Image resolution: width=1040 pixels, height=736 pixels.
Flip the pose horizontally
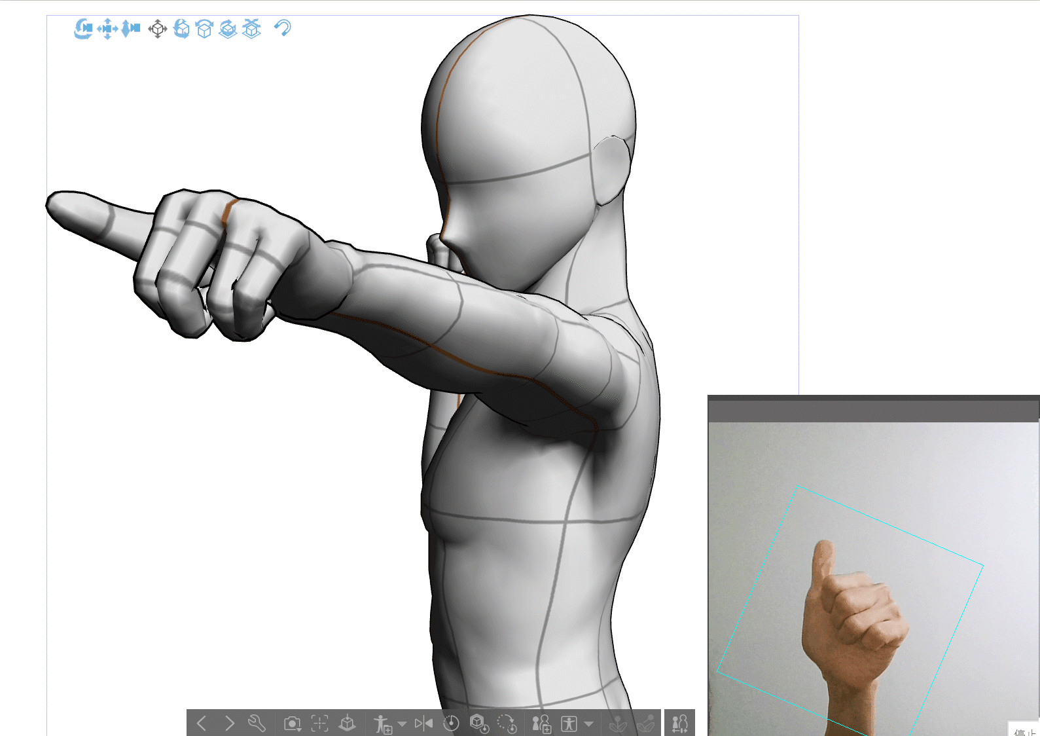pos(423,723)
